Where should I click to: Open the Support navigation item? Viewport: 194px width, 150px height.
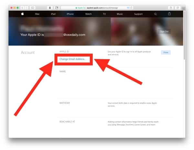pyautogui.click(x=138, y=14)
